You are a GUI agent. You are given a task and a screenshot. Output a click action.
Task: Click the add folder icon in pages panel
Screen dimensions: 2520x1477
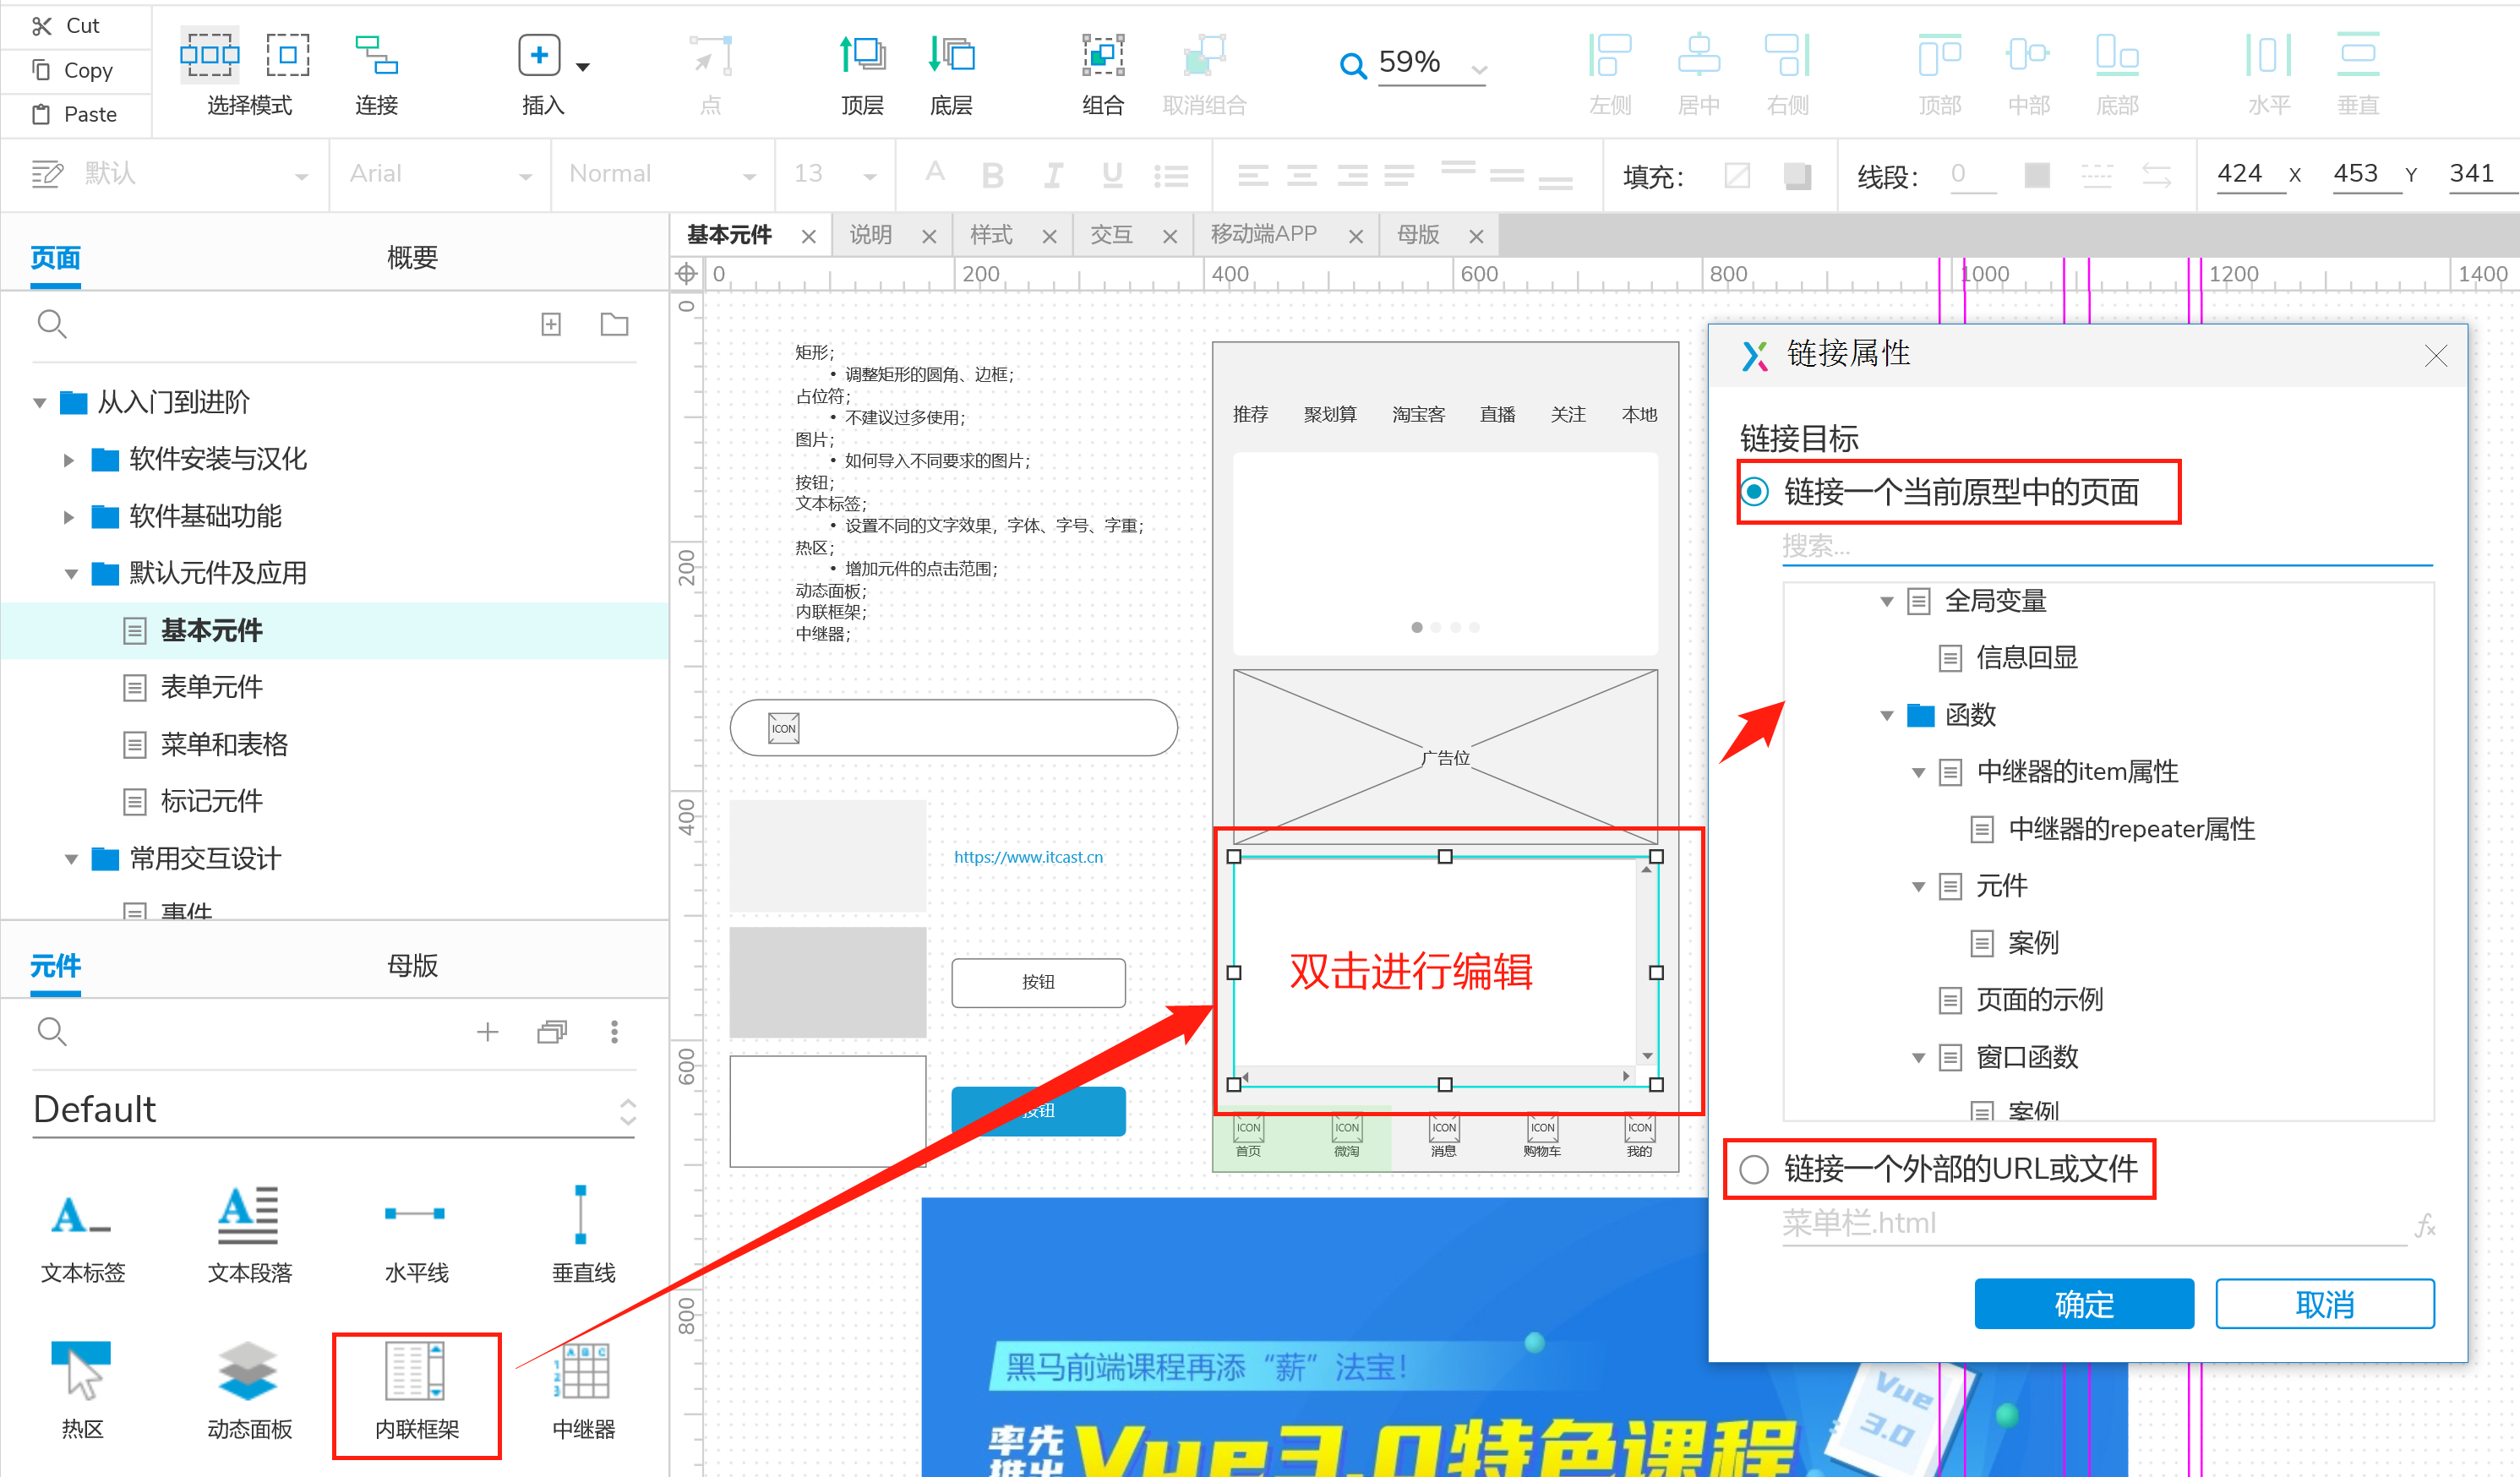(x=614, y=324)
